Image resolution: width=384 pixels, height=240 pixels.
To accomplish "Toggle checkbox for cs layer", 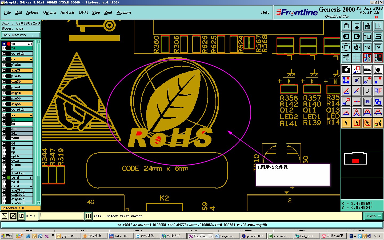I will (4, 59).
